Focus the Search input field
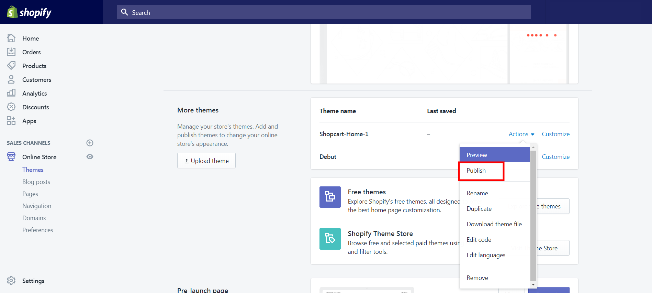652x293 pixels. pos(324,12)
